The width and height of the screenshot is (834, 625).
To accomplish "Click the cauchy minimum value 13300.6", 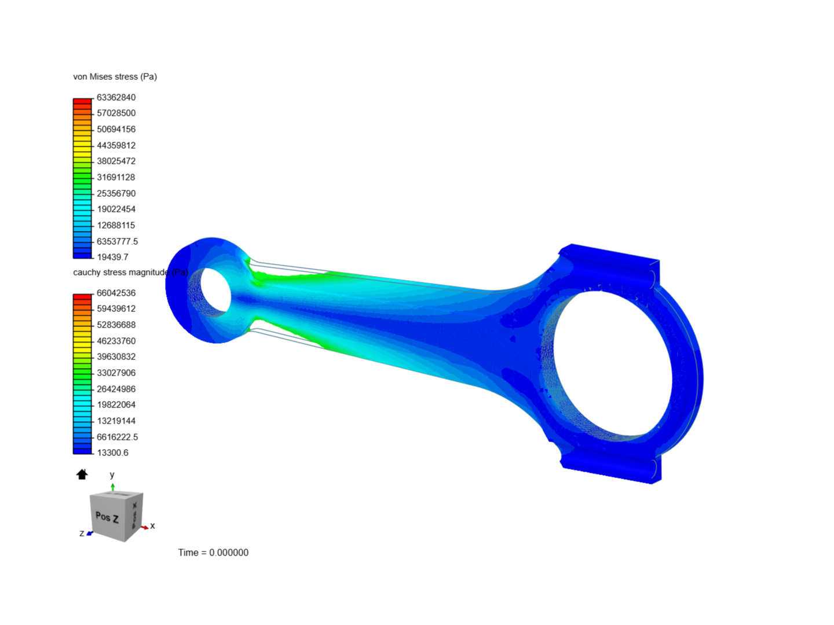I will coord(112,453).
